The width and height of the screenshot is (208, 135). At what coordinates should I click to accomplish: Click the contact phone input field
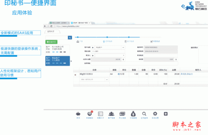click(x=161, y=56)
